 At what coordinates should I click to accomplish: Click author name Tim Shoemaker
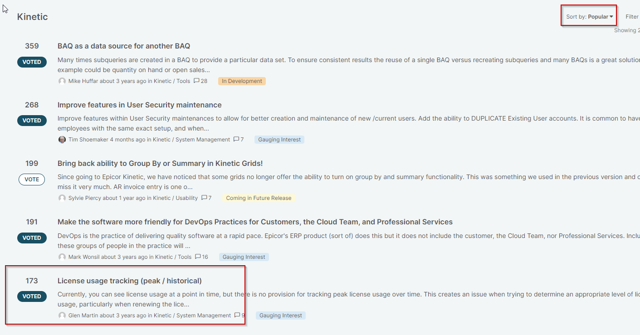click(88, 140)
